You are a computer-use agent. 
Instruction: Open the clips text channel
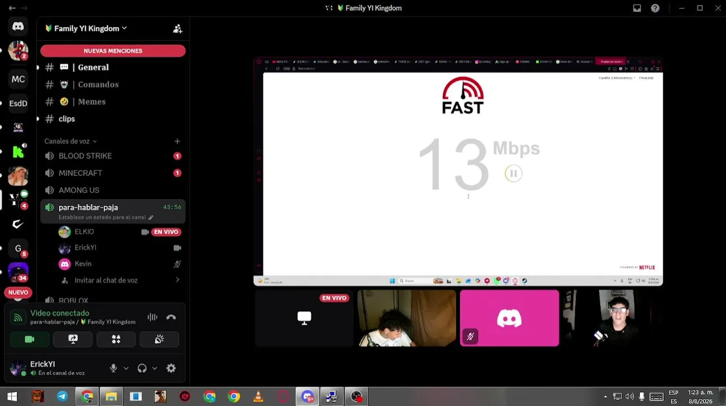click(x=113, y=119)
